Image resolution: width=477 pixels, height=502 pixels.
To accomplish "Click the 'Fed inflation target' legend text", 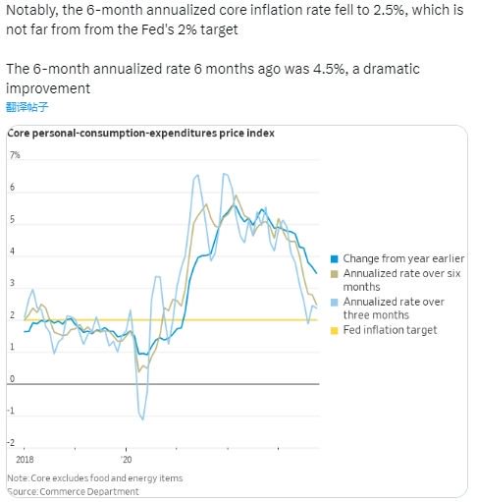I will 390,330.
